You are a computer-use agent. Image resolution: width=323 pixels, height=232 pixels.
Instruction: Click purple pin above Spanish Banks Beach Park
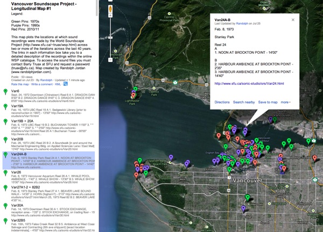pos(171,158)
